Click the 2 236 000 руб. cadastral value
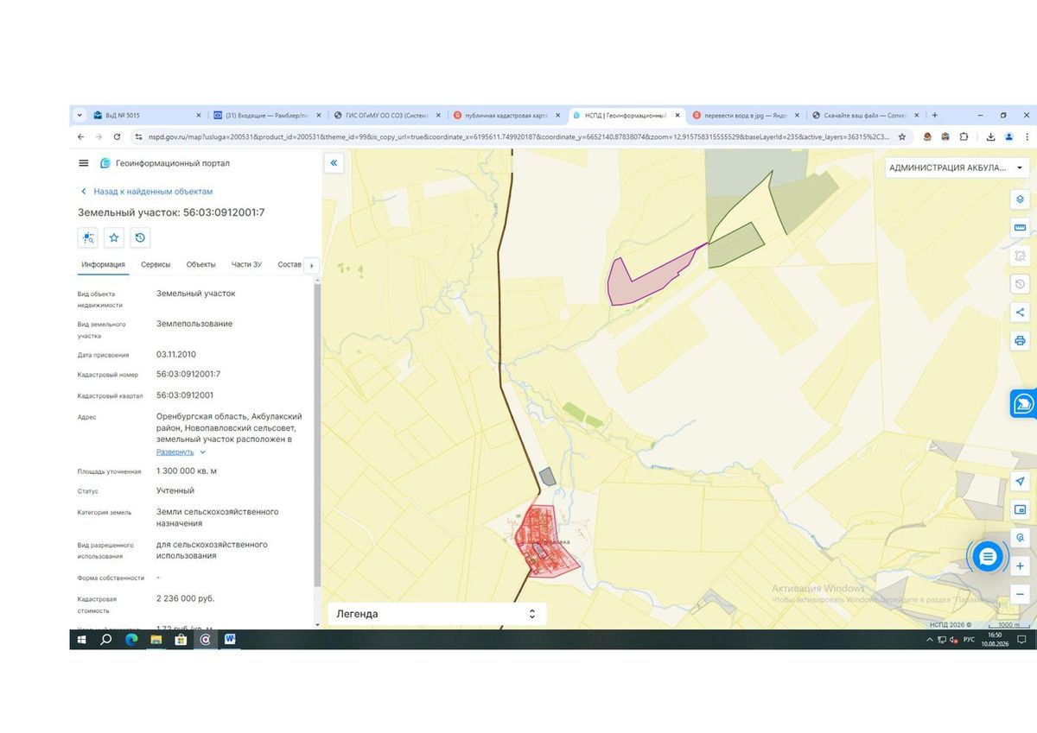This screenshot has height=733, width=1037. [x=185, y=597]
